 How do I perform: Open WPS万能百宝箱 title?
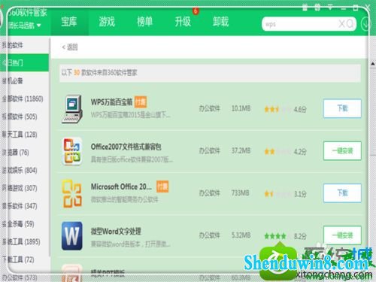tap(112, 102)
